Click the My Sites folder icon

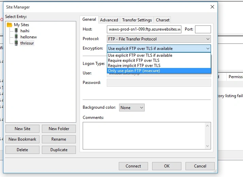click(x=10, y=25)
